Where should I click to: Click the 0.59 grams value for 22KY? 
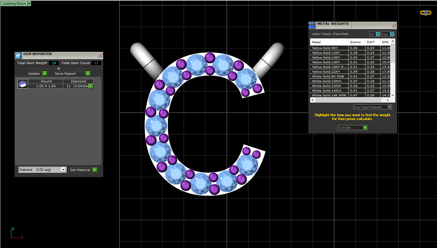354,72
